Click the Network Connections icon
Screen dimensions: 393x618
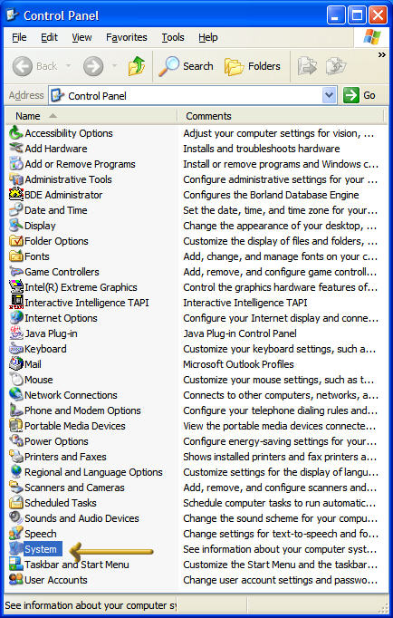pyautogui.click(x=16, y=394)
